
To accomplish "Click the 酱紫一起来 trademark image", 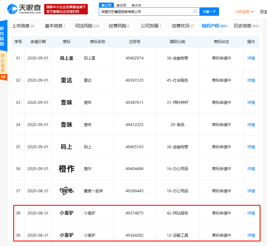I will click(67, 191).
